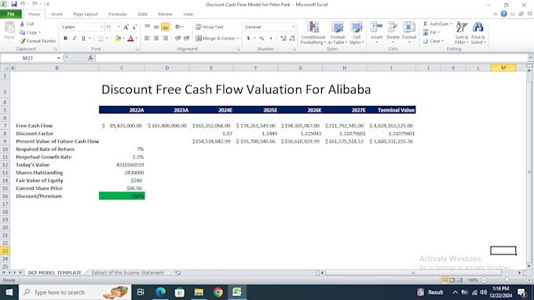Viewport: 534px width, 300px height.
Task: Open Format as Table gallery
Action: click(337, 33)
